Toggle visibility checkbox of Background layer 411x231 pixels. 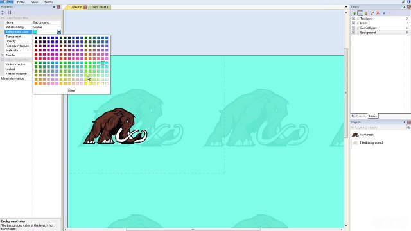353,33
